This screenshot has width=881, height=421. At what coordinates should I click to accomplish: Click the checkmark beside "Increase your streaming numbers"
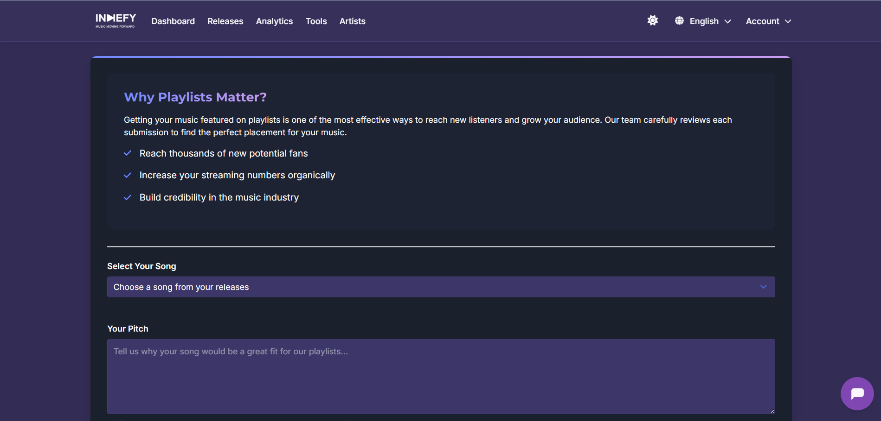point(128,176)
